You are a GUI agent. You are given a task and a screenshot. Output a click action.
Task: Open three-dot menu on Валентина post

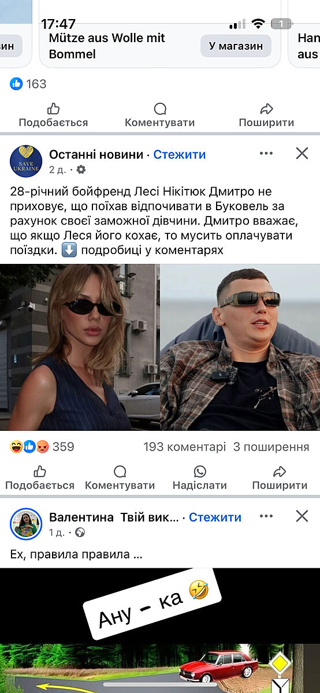(266, 516)
